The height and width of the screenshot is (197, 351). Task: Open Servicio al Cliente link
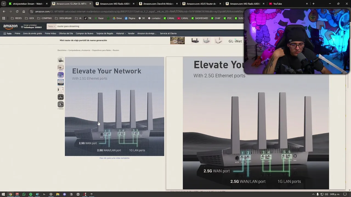tap(168, 33)
